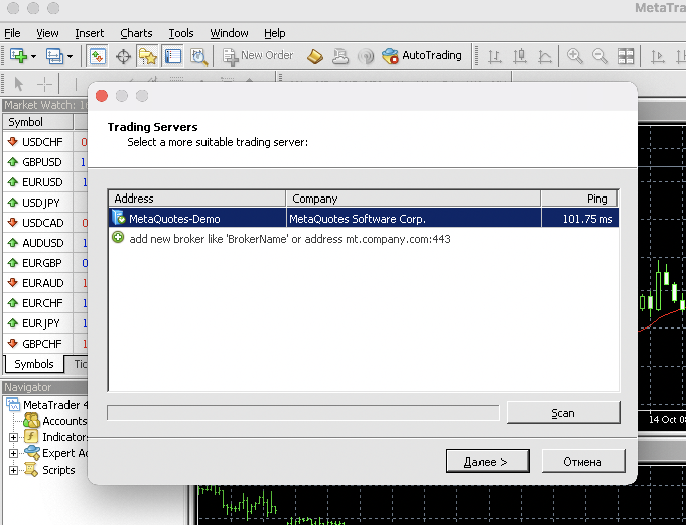Click the Zoom Out magnifier icon
Image resolution: width=686 pixels, height=525 pixels.
coord(600,56)
